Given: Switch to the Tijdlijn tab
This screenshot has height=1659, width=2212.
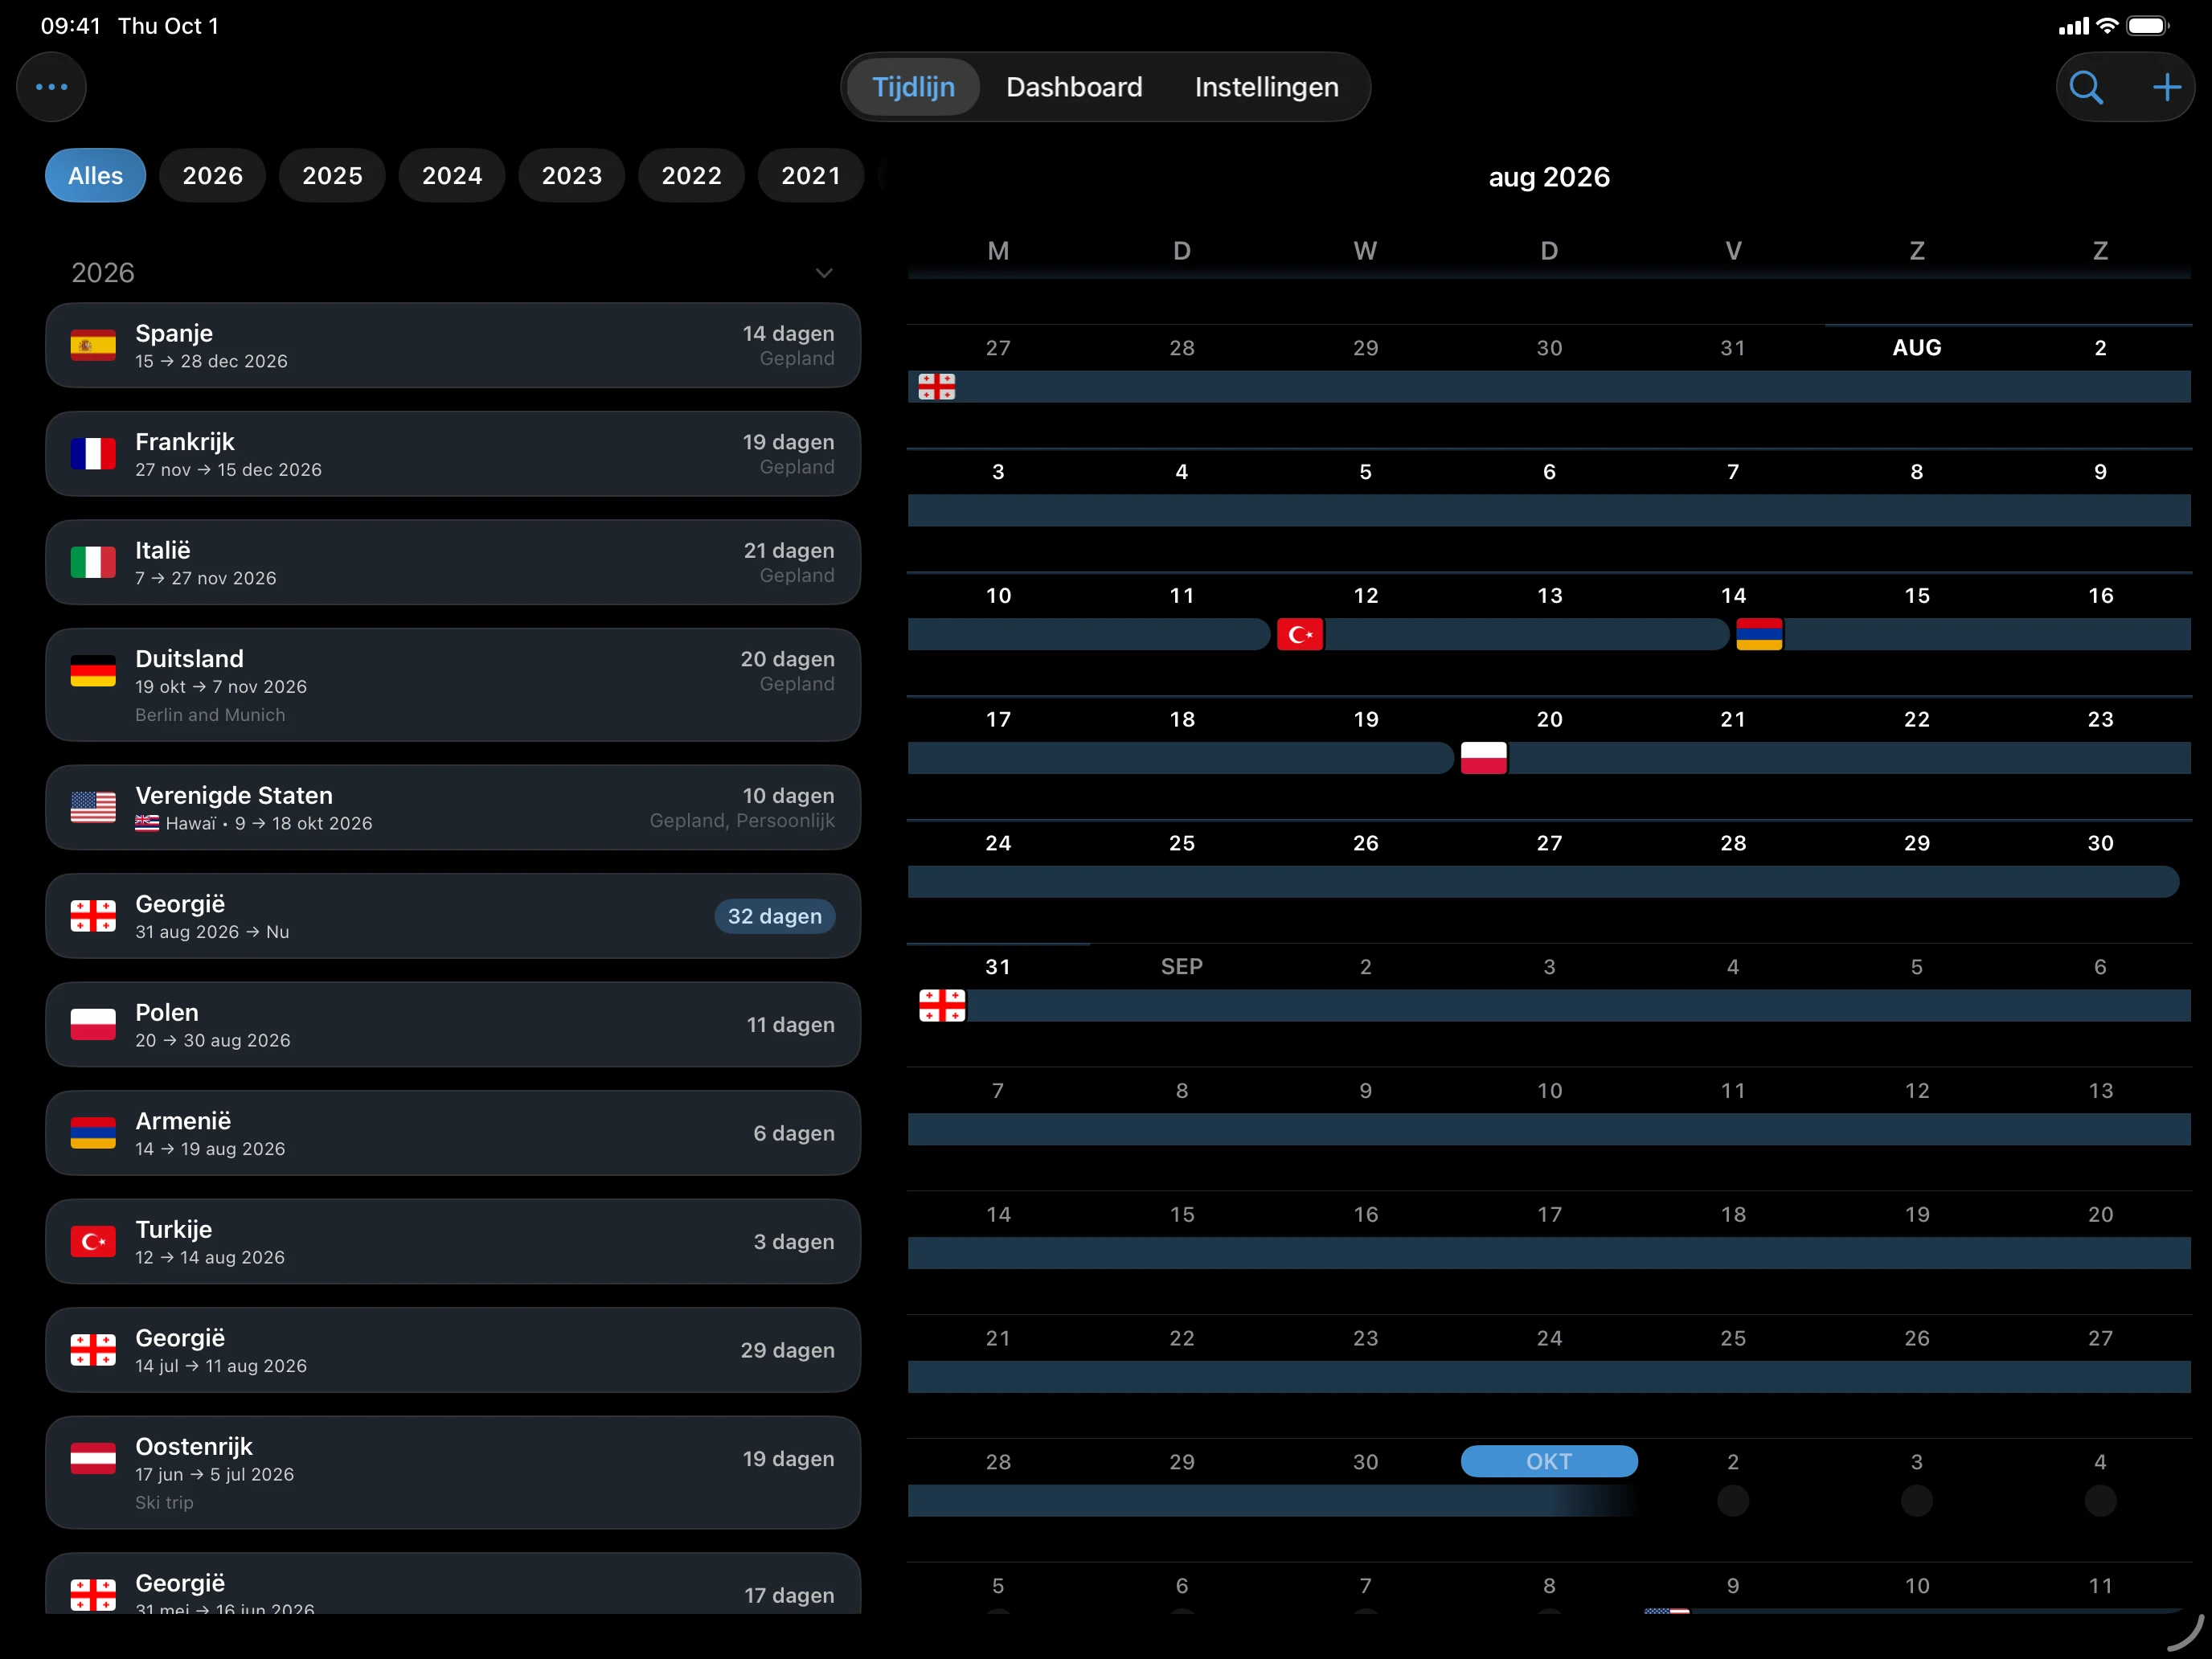Looking at the screenshot, I should [x=913, y=87].
